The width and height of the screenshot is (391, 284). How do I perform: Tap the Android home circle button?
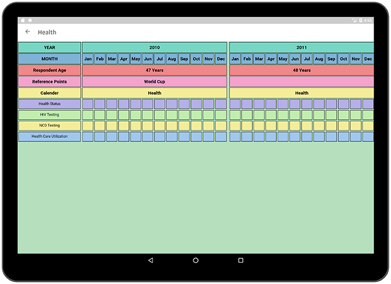196,261
